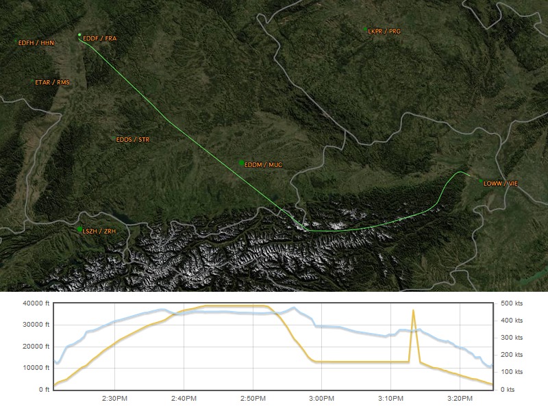The image size is (548, 411).
Task: Click the 3:20PM time axis label
Action: pyautogui.click(x=460, y=399)
